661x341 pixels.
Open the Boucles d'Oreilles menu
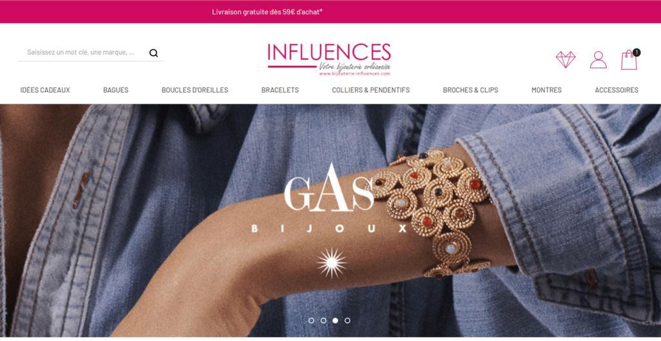click(195, 90)
